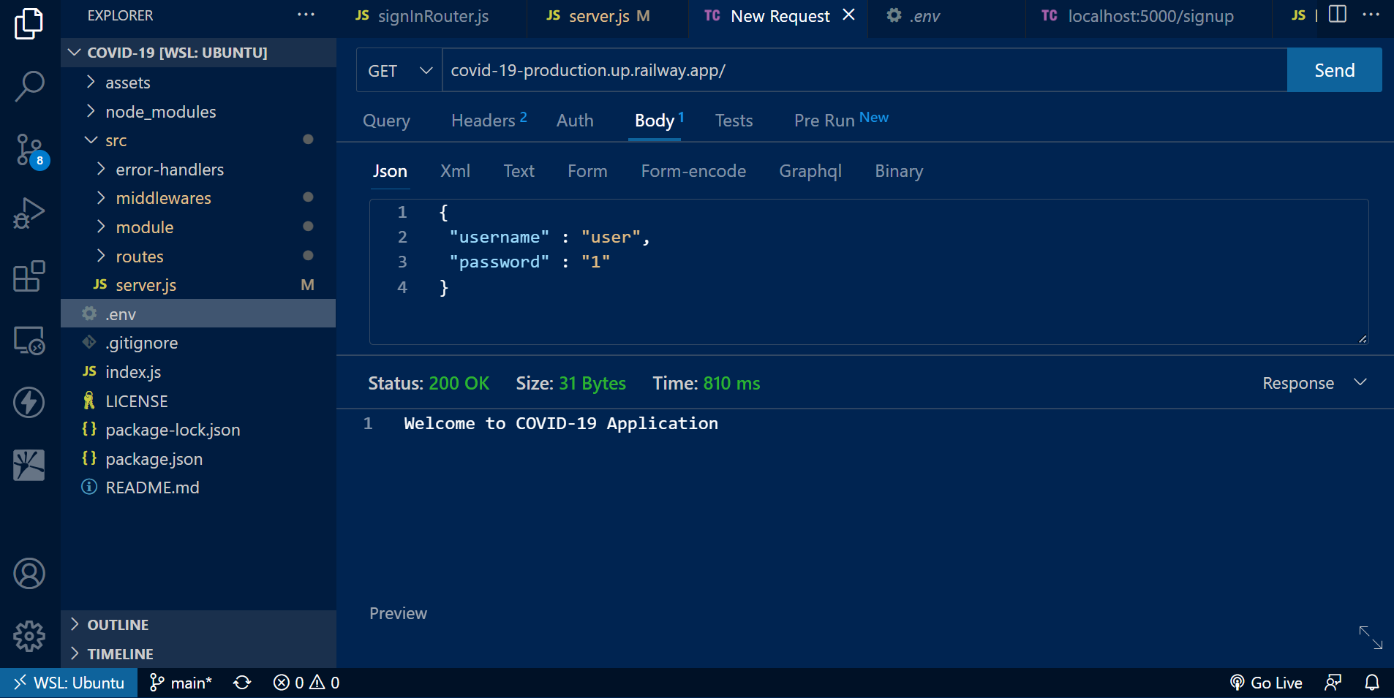
Task: Click inside the JSON body editor
Action: [869, 272]
